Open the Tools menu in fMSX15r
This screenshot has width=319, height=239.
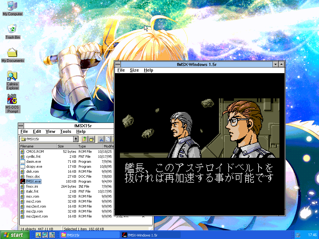pos(65,132)
